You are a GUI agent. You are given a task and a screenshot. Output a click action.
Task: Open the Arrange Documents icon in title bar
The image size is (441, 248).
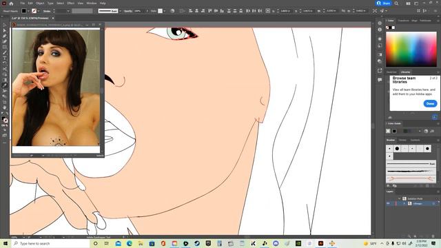pos(408,3)
